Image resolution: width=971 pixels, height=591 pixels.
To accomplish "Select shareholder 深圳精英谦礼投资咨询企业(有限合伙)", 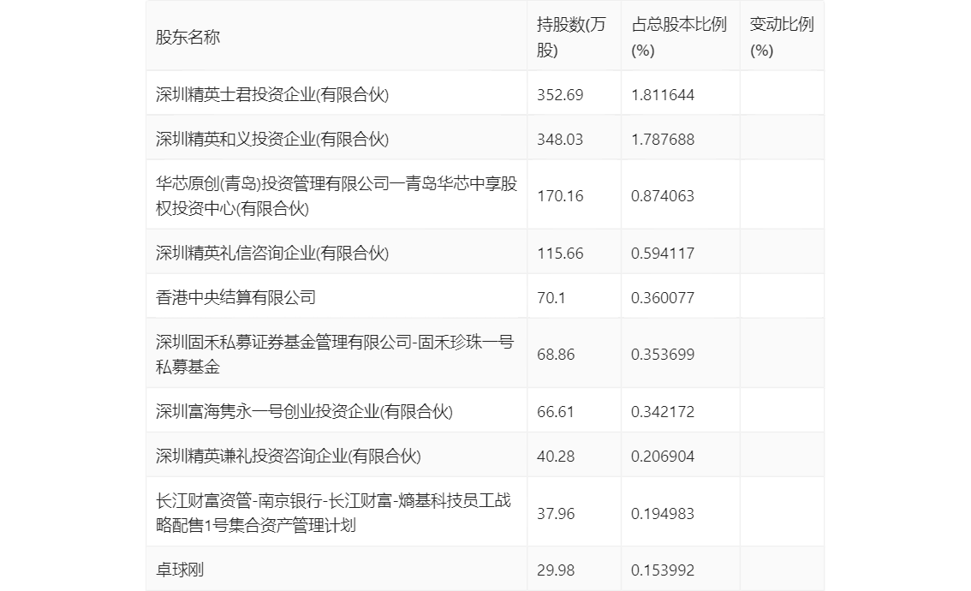I will pyautogui.click(x=289, y=456).
